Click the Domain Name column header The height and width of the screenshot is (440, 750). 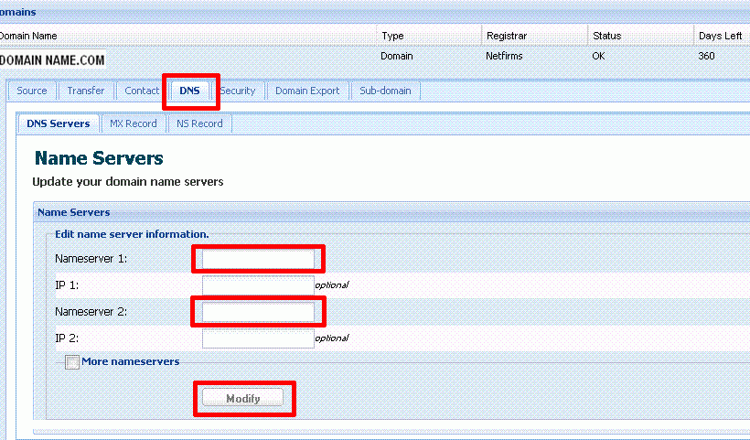pyautogui.click(x=28, y=36)
